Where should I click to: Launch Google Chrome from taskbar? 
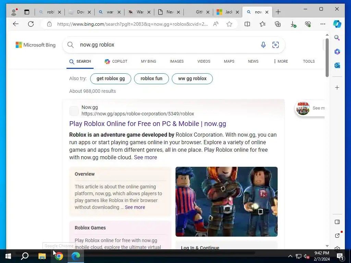(59, 256)
